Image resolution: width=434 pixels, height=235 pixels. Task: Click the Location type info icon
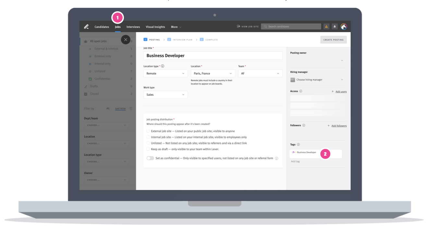pyautogui.click(x=163, y=66)
